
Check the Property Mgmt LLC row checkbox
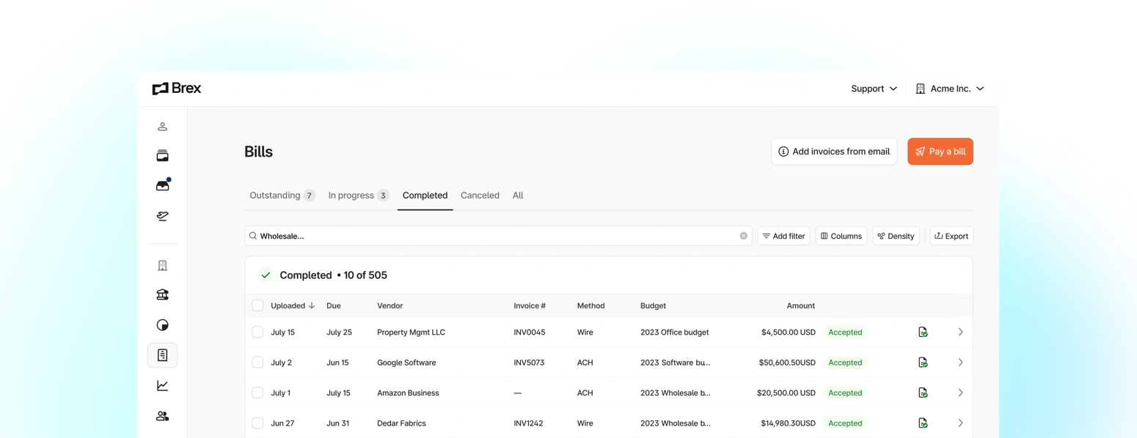257,332
